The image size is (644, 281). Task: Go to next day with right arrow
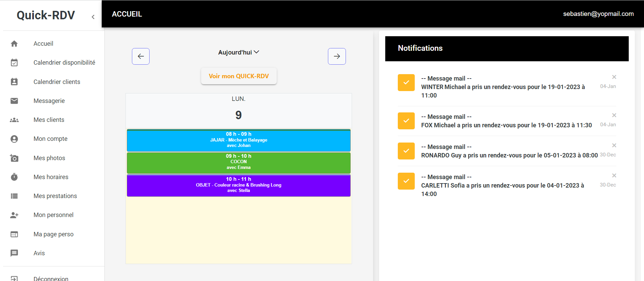337,56
